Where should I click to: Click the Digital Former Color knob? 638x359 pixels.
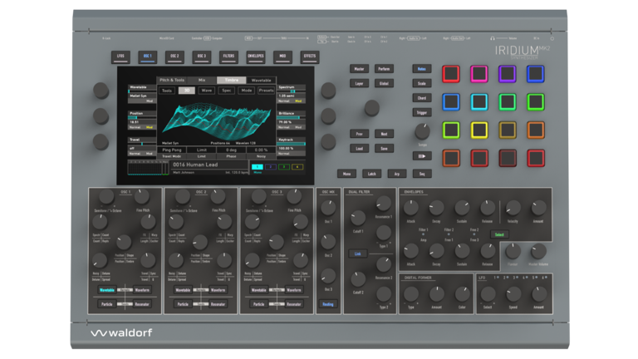[462, 294]
